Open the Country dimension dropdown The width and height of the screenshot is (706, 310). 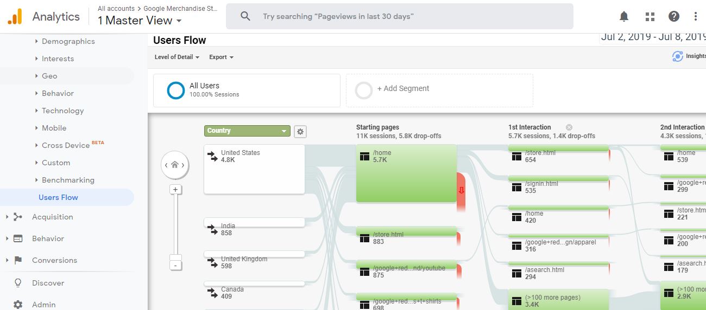click(x=247, y=131)
